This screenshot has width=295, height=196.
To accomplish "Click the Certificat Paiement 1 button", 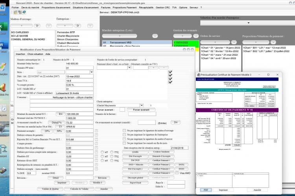I will (161, 160).
